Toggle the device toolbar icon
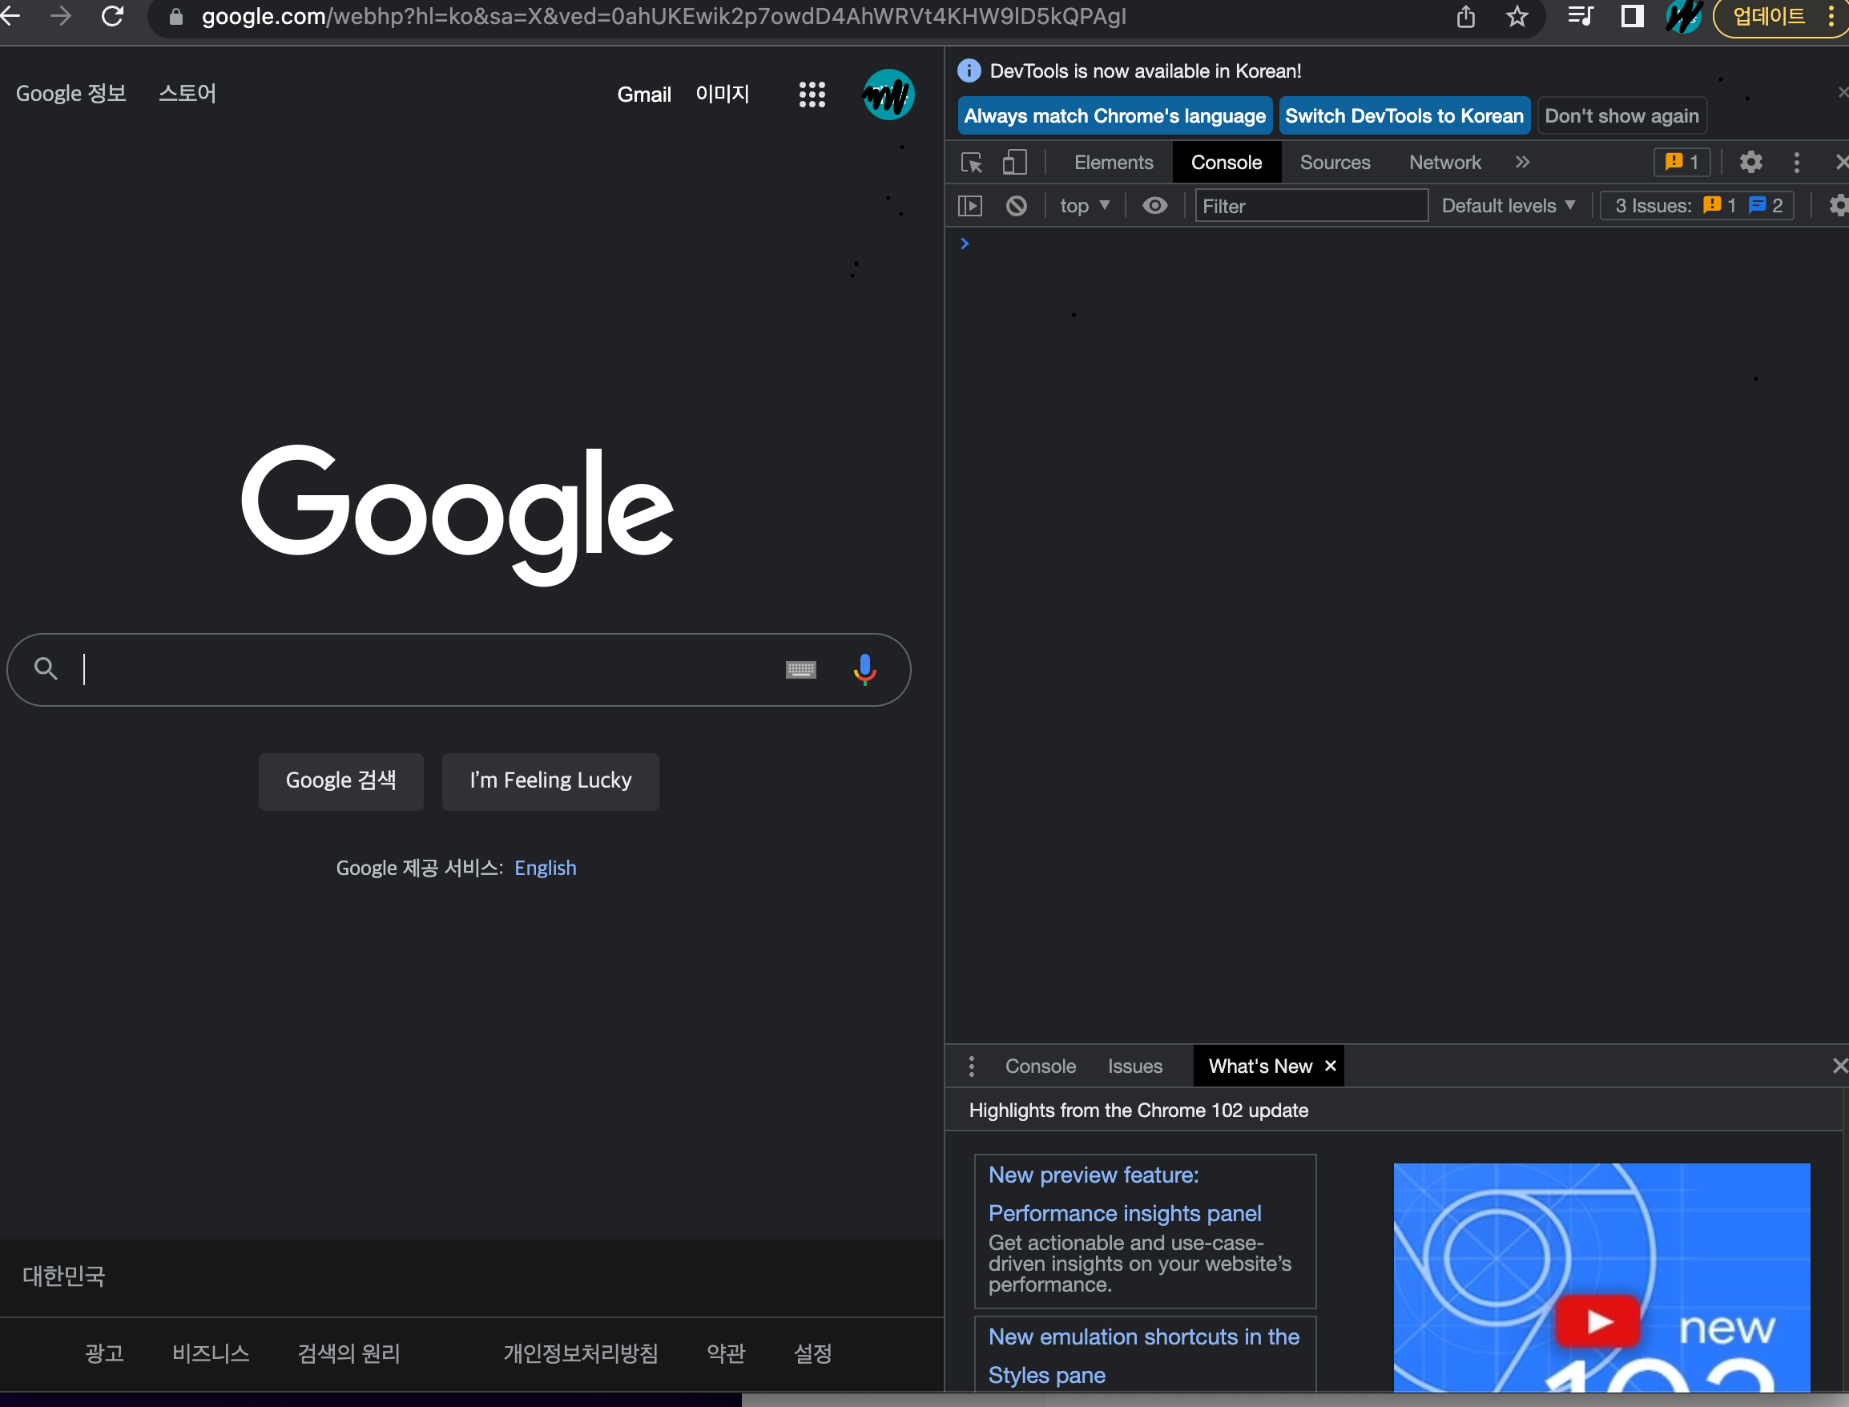Image resolution: width=1849 pixels, height=1407 pixels. [1014, 163]
